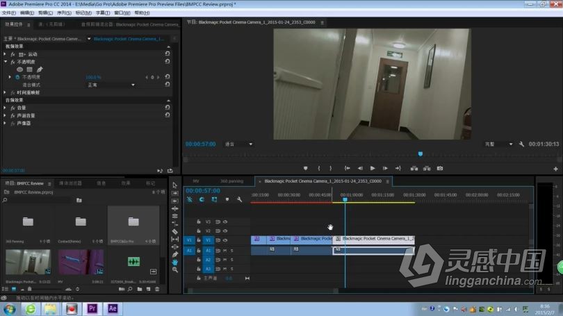Open the 窗口(W) menu
This screenshot has width=563, height=316.
point(122,13)
